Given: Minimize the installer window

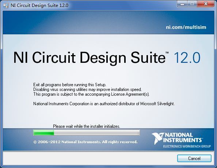Looking at the screenshot, I should tap(182, 4).
